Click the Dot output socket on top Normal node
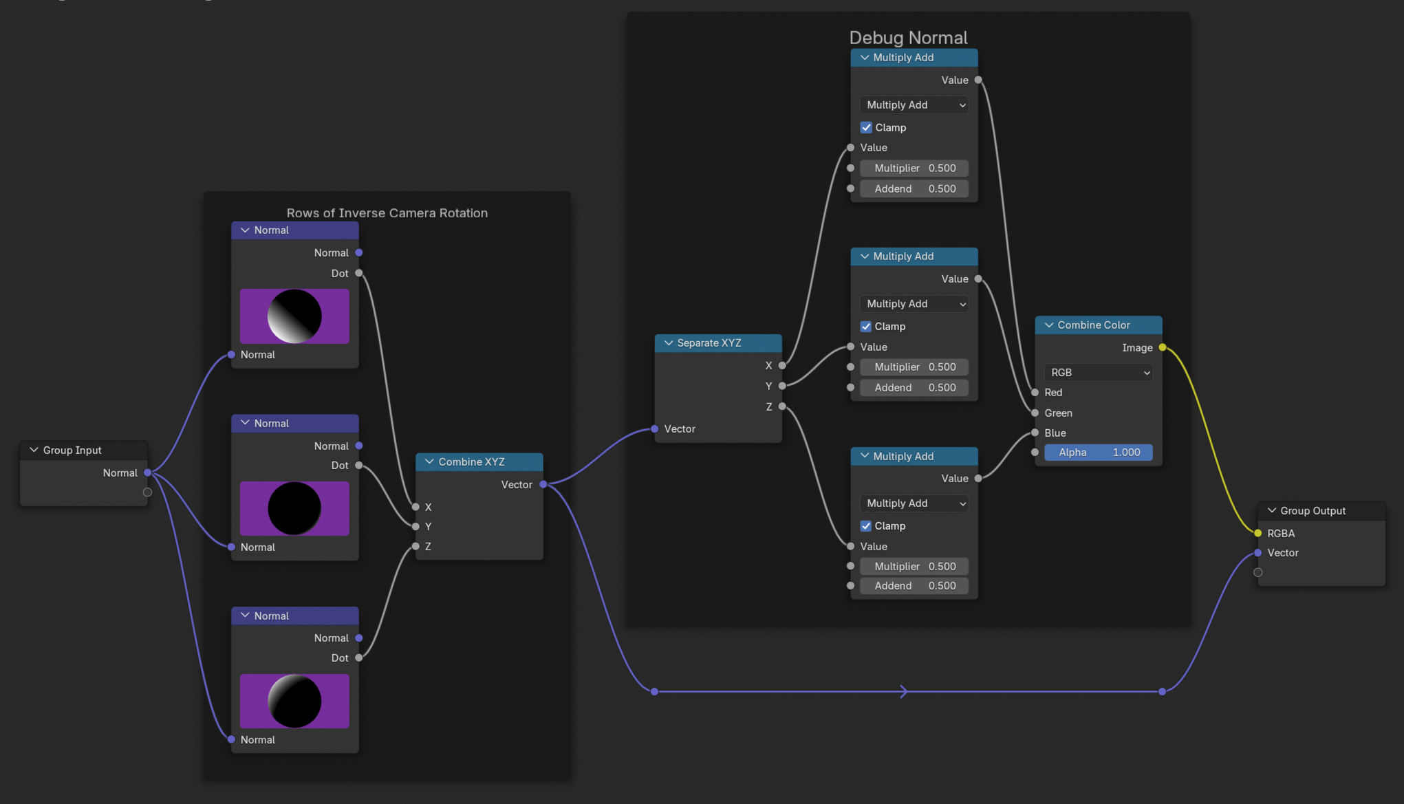Viewport: 1404px width, 804px height. coord(358,273)
